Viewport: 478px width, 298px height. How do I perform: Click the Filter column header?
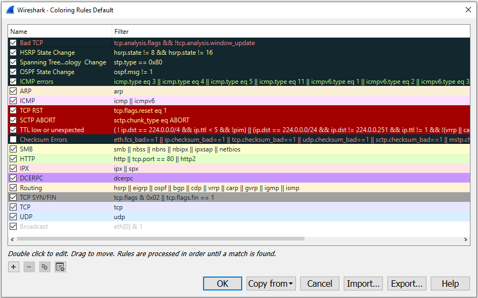pos(290,32)
